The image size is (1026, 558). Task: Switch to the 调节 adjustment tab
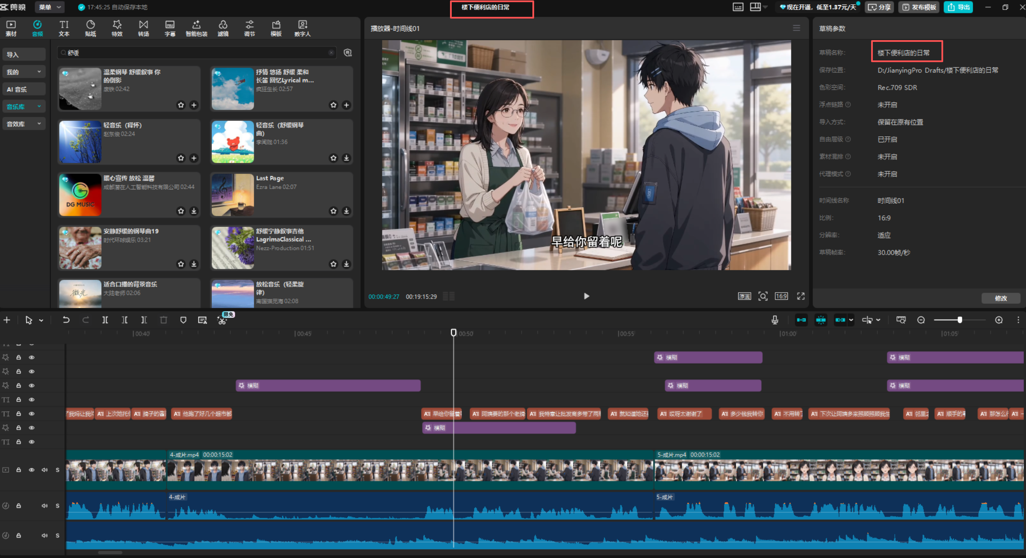pyautogui.click(x=249, y=28)
